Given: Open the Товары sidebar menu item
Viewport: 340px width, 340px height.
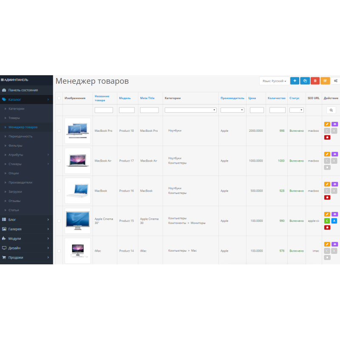Looking at the screenshot, I should pos(14,118).
